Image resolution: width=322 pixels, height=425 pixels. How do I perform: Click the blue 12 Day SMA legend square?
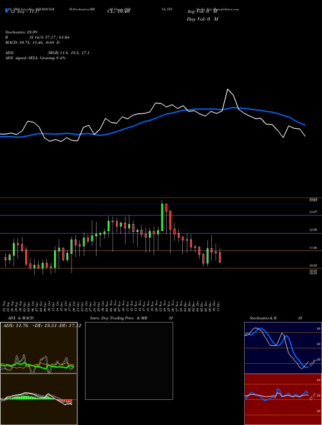tap(6, 11)
